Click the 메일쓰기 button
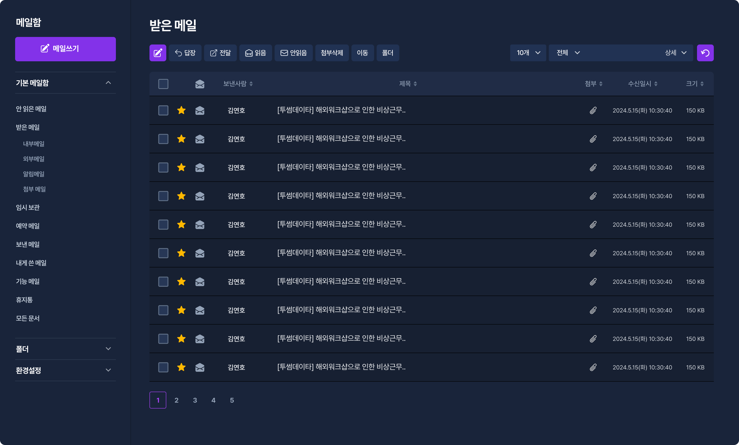 (66, 49)
